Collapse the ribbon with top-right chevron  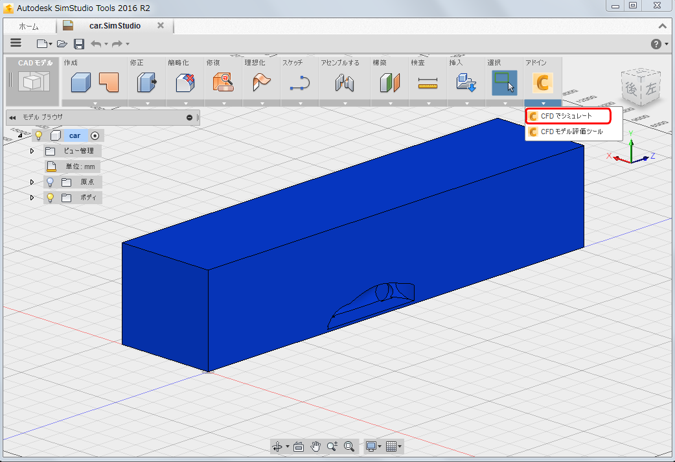coord(663,27)
